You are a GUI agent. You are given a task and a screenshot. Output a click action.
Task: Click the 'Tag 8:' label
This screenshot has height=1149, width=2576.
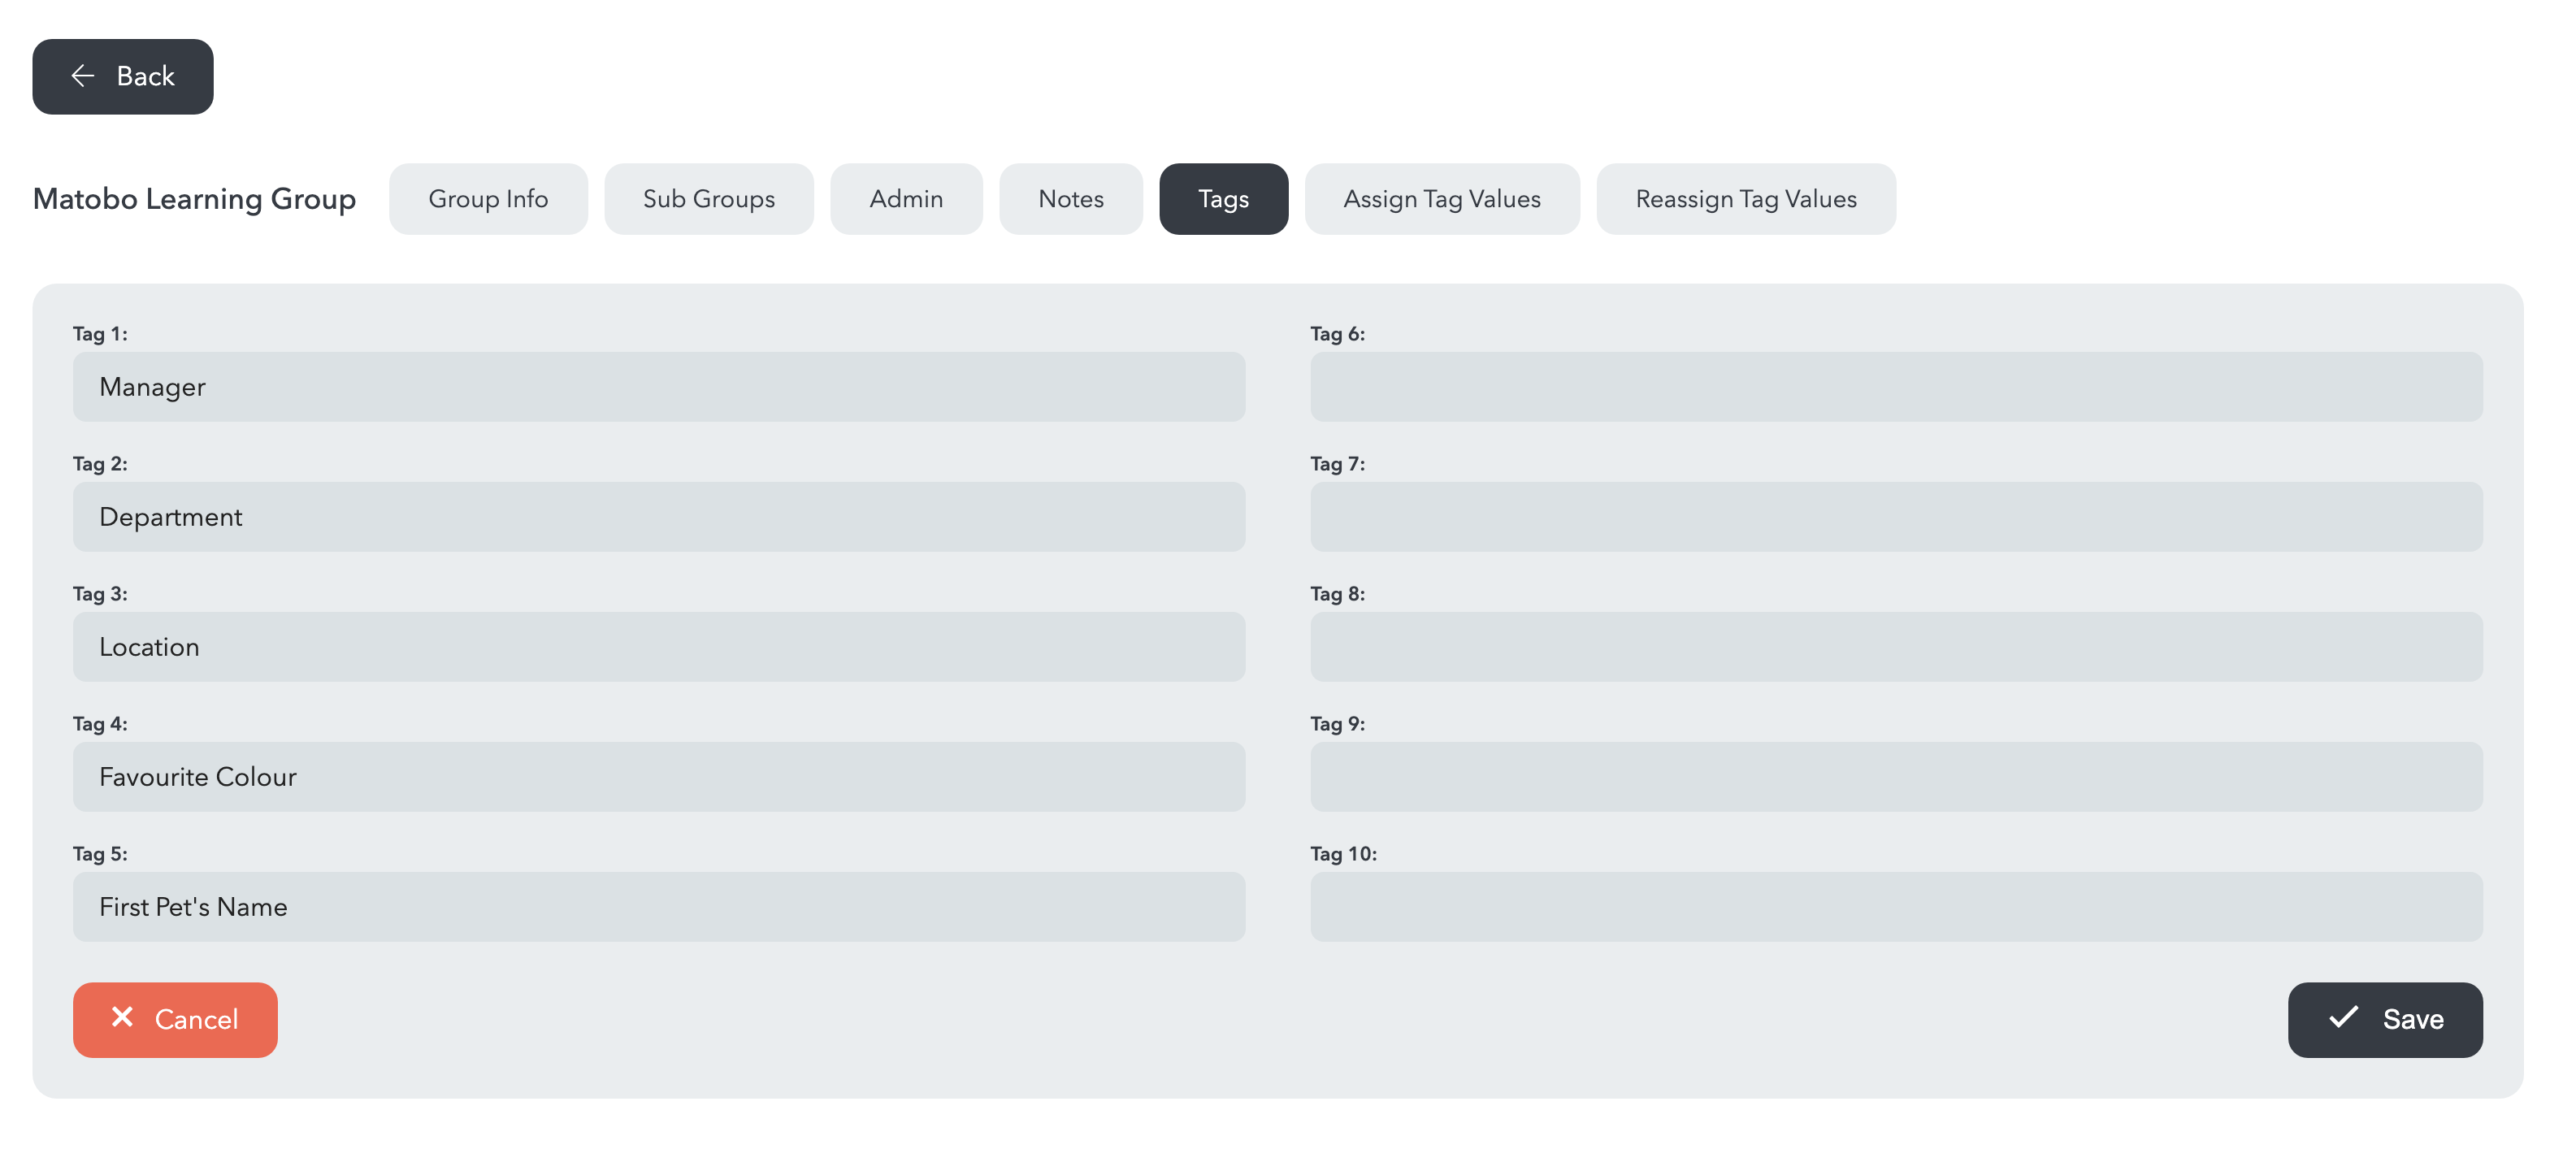(x=1337, y=594)
